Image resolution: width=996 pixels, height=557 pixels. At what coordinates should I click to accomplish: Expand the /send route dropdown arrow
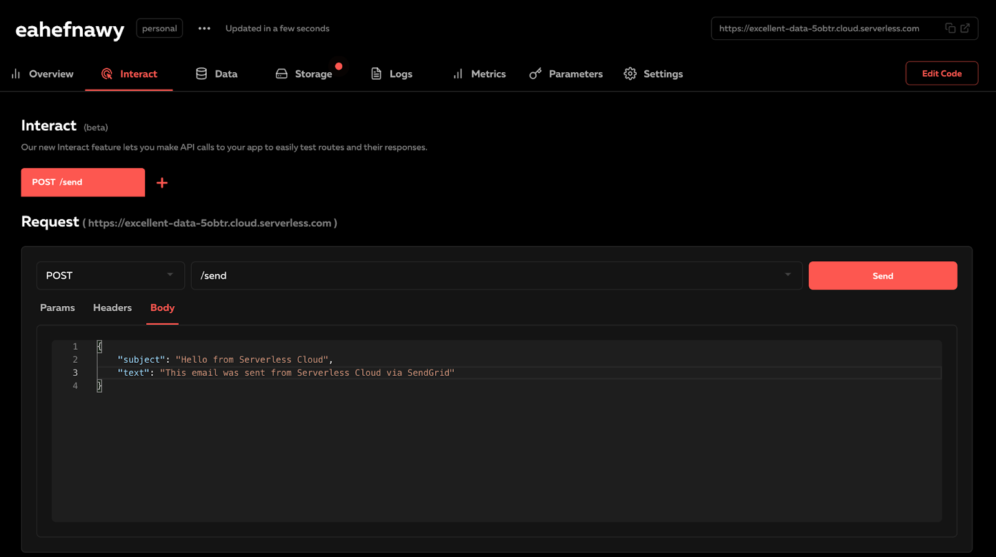tap(787, 275)
